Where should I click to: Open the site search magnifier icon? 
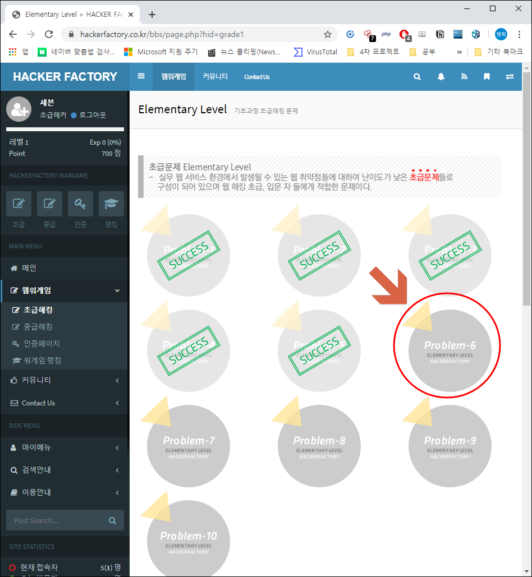(417, 76)
